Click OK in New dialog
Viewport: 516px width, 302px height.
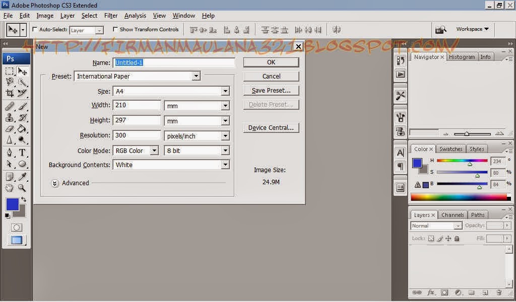click(x=271, y=62)
